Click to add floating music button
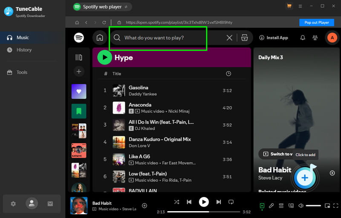 point(305,178)
